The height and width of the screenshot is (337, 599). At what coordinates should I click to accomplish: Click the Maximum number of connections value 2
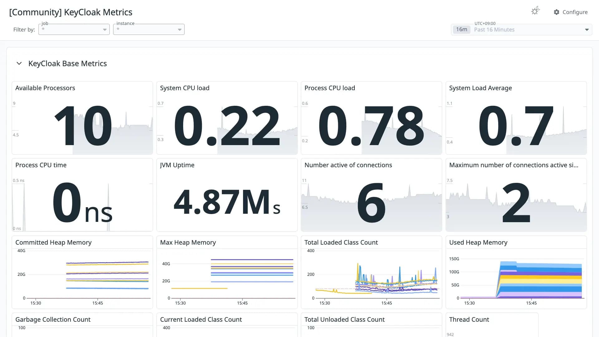pyautogui.click(x=516, y=203)
